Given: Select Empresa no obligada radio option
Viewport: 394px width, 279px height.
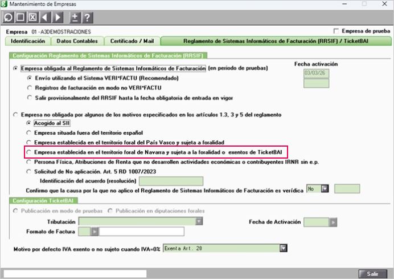Looking at the screenshot, I should click(x=15, y=115).
